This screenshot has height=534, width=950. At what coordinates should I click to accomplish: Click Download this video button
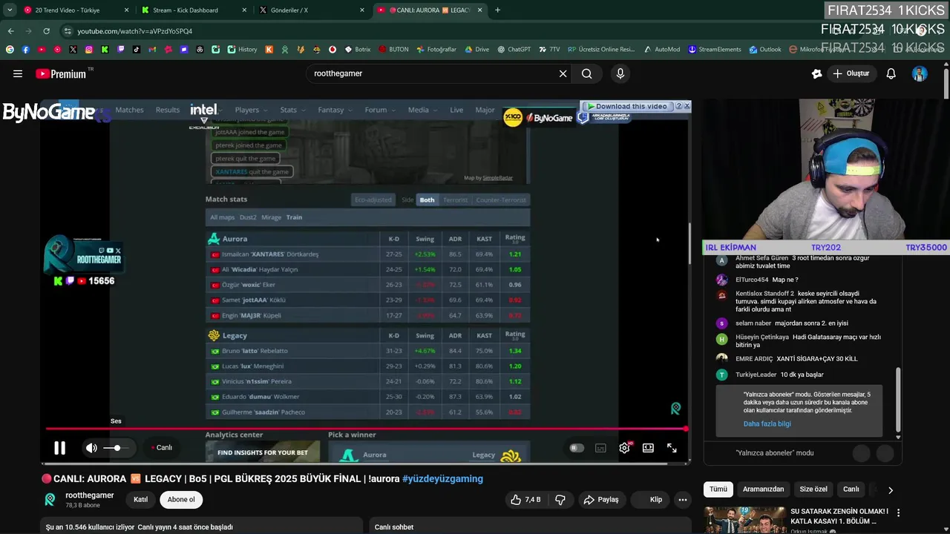coord(627,106)
